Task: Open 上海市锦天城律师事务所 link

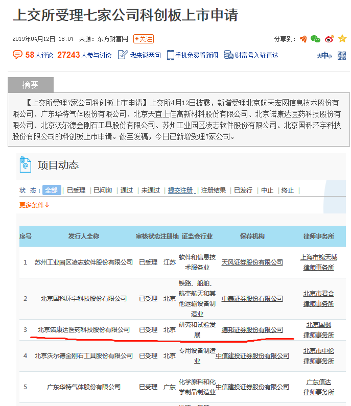Action: point(319,262)
